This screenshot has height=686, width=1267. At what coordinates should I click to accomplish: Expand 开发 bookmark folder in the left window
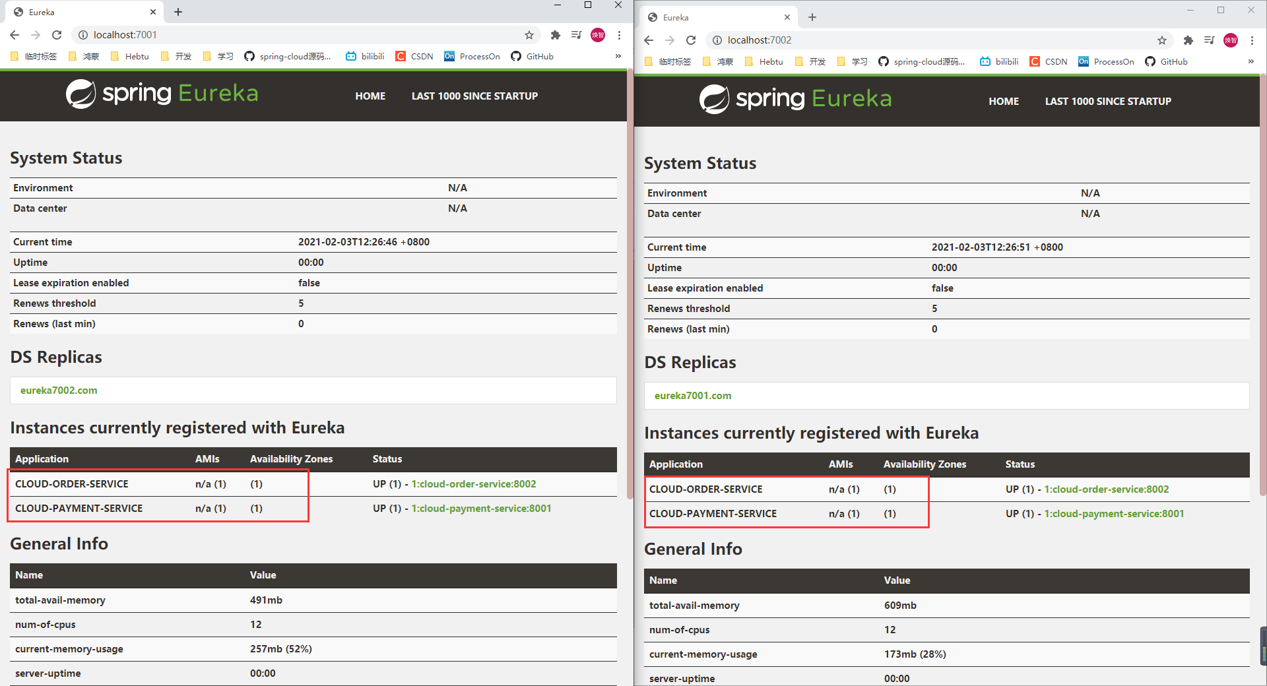click(176, 56)
